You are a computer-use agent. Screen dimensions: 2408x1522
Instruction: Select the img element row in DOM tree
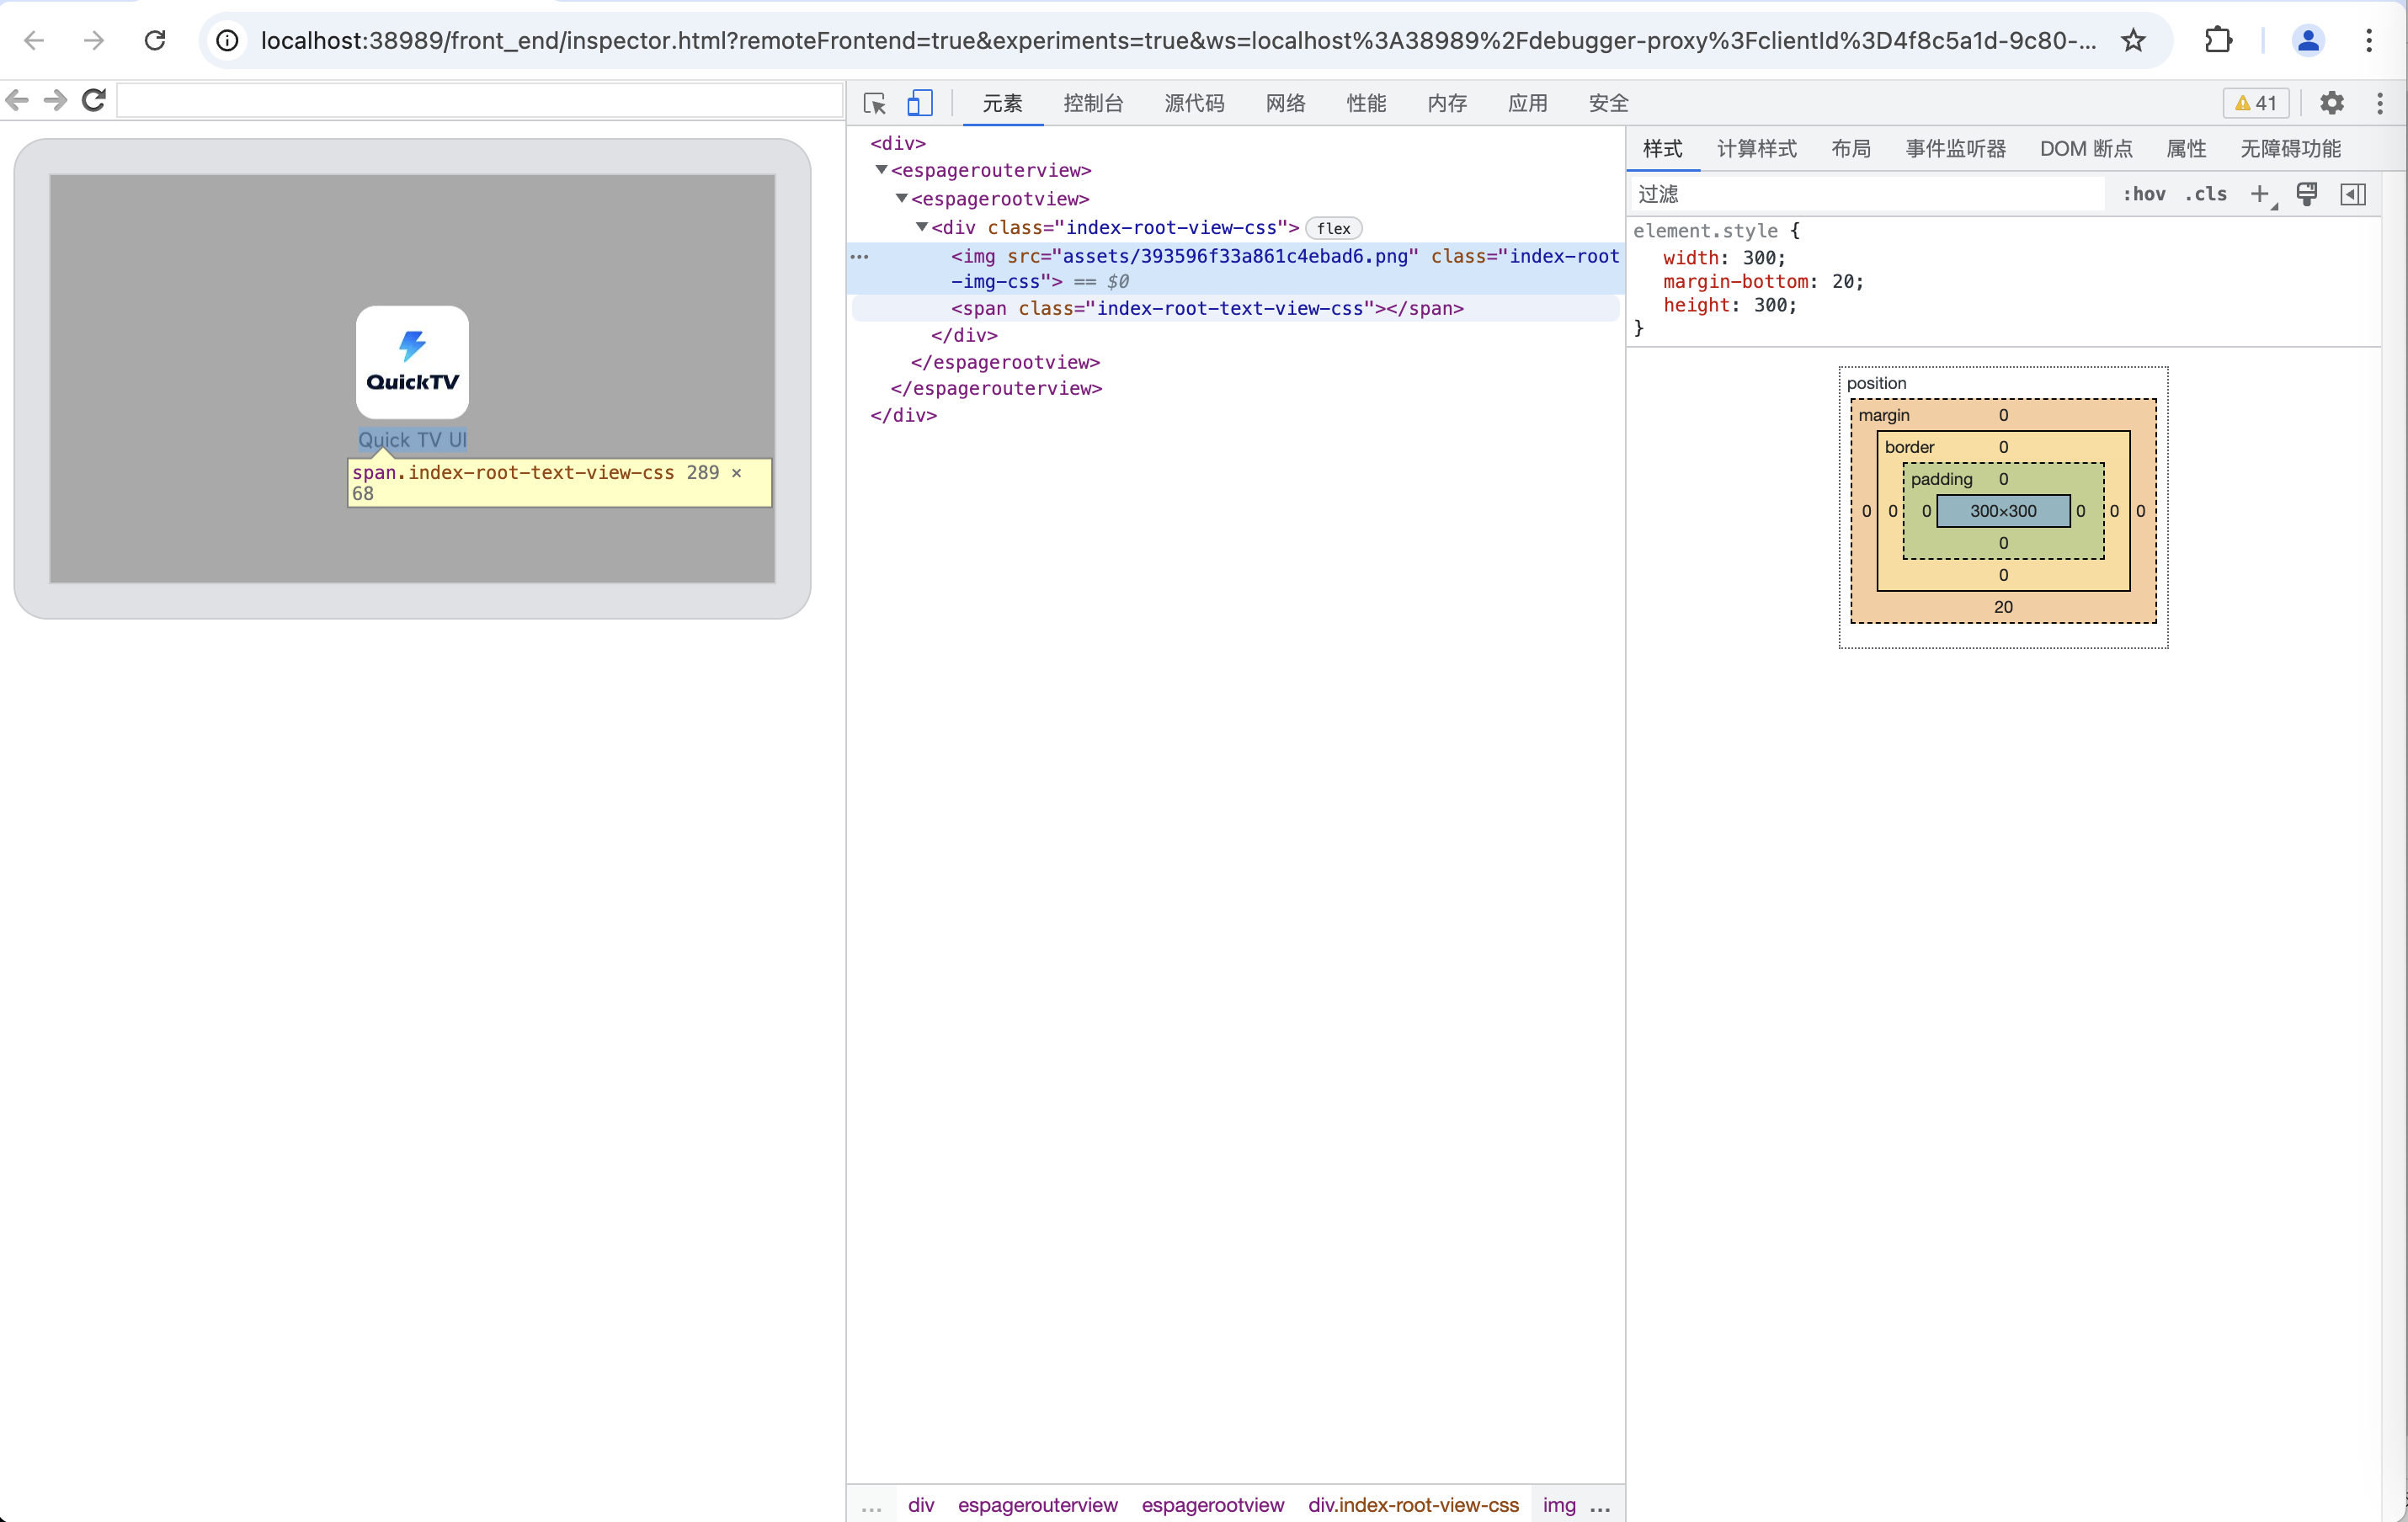coord(1236,268)
